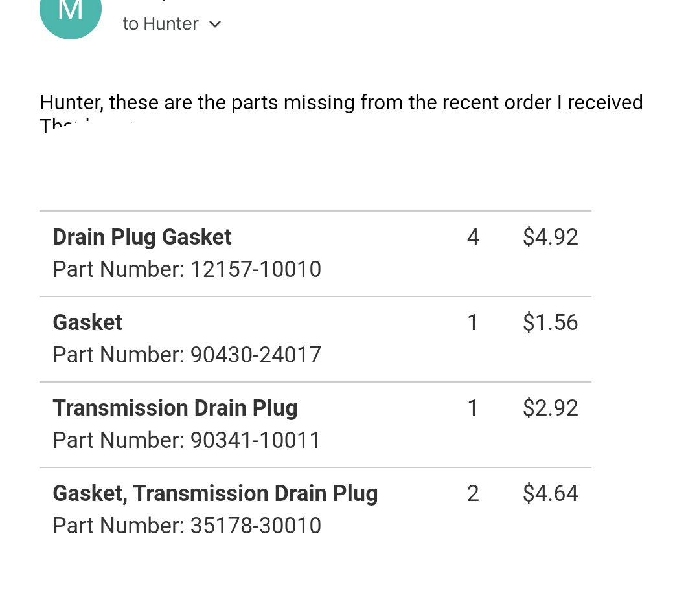
Task: Expand recipient details chevron next to Hunter
Action: (215, 25)
